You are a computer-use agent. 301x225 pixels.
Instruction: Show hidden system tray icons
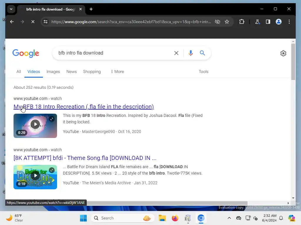pos(229,218)
